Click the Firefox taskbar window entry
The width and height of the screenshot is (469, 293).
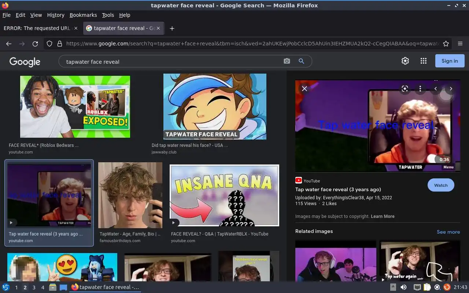(x=105, y=287)
